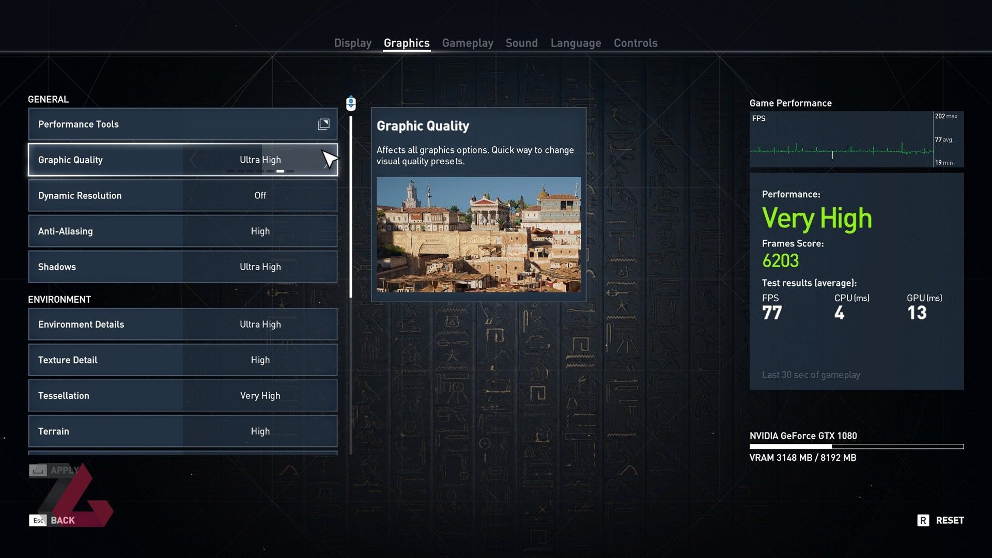Select the Display settings tab
The image size is (992, 558).
352,43
